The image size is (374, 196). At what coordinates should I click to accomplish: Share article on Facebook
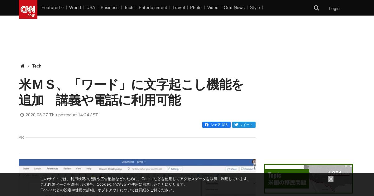pos(216,125)
